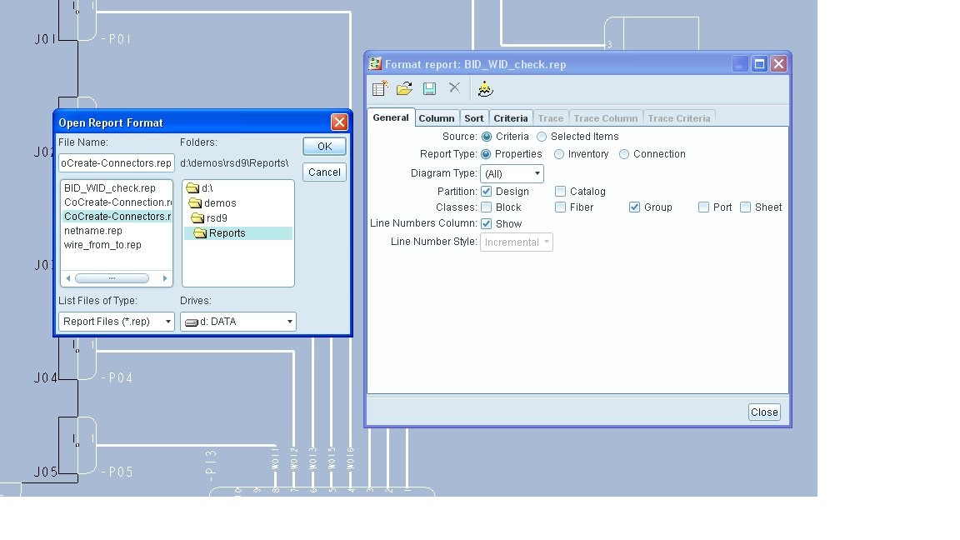Click the Trace Criteria tab
This screenshot has height=540, width=960.
[x=679, y=118]
